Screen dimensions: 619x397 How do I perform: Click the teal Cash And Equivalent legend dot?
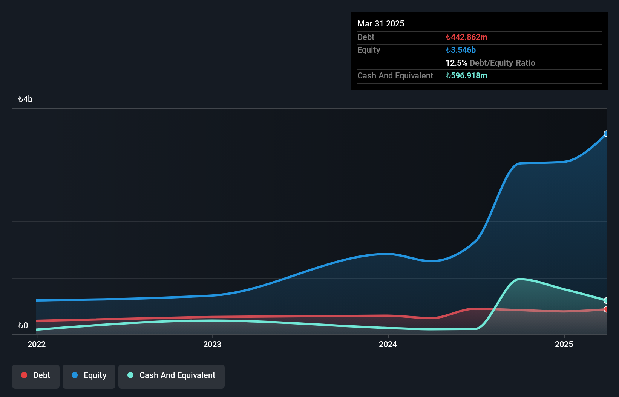(130, 375)
